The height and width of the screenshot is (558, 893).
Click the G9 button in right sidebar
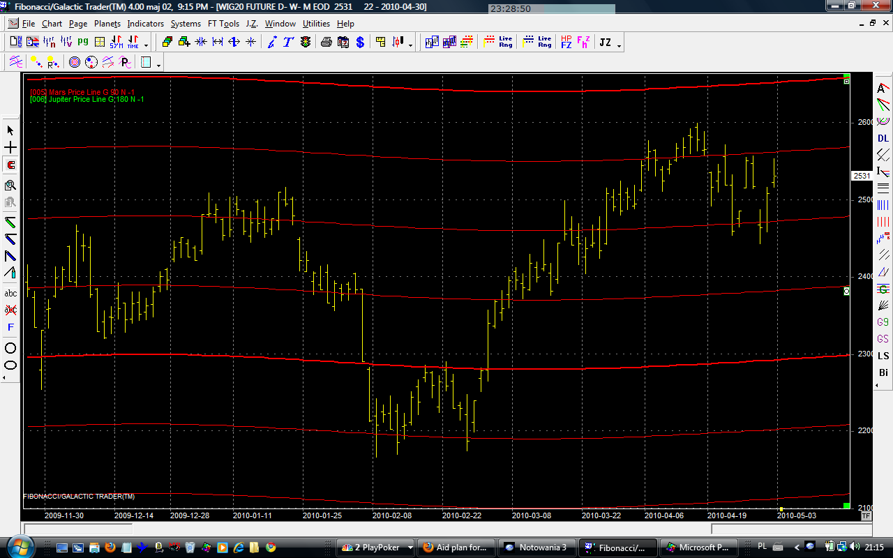click(883, 322)
